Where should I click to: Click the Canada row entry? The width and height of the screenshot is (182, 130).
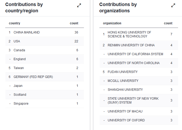45,50
